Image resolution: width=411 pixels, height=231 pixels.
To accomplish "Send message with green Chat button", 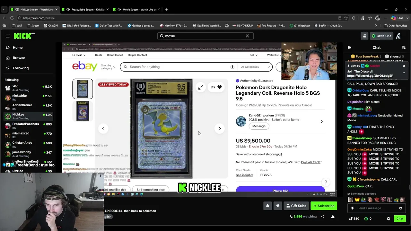I will click(x=400, y=218).
